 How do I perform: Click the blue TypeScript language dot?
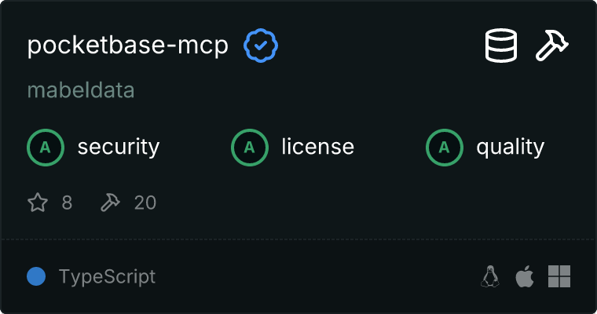point(36,276)
